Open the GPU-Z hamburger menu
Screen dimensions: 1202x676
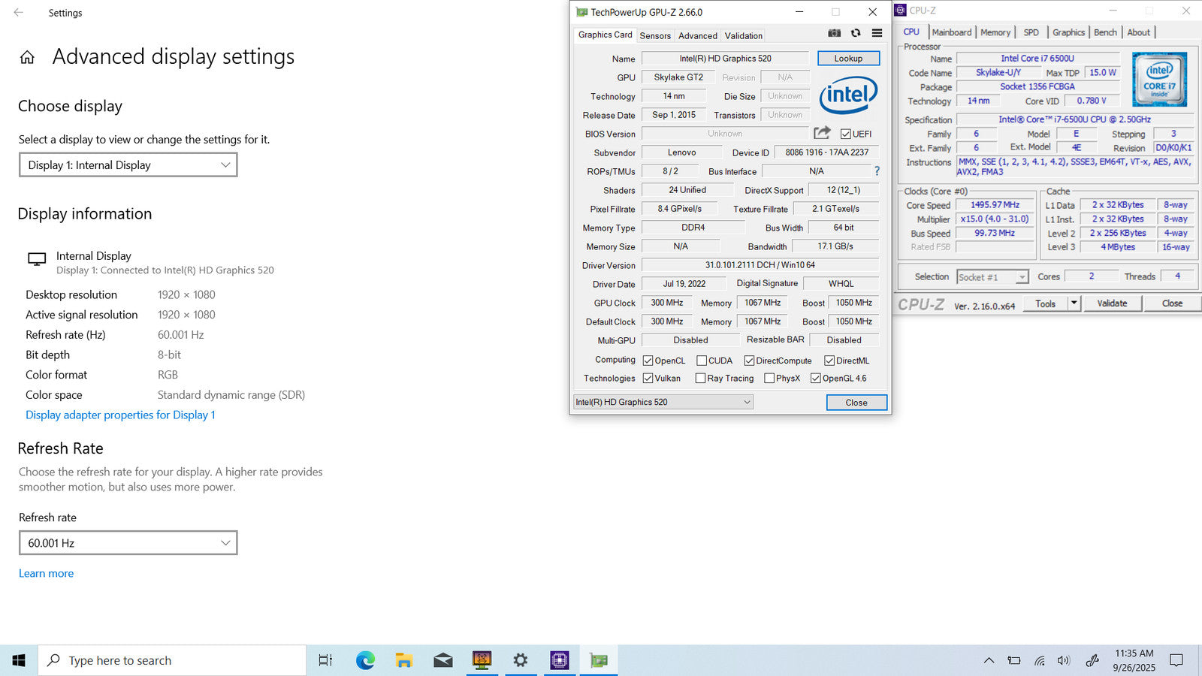point(877,33)
